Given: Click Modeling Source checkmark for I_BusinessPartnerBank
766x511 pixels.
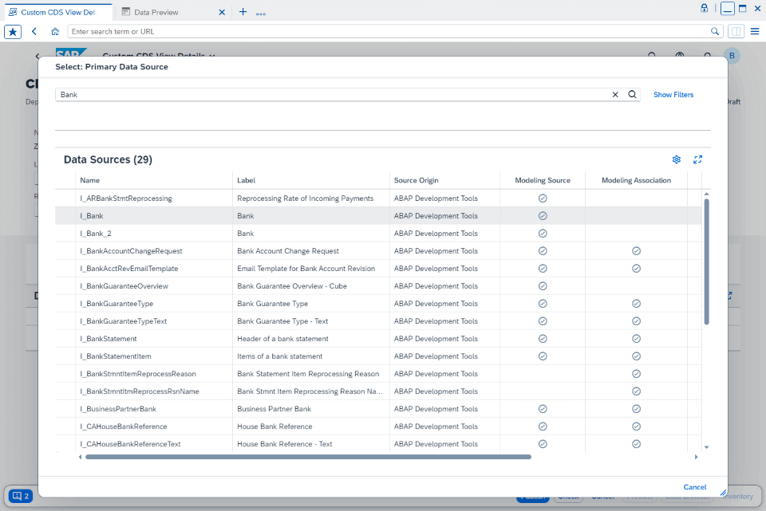Looking at the screenshot, I should [x=543, y=408].
